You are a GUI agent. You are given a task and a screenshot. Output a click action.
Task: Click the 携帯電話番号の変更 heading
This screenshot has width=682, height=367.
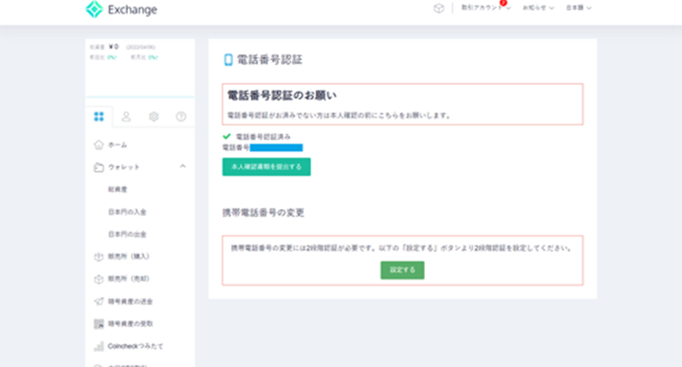[263, 213]
